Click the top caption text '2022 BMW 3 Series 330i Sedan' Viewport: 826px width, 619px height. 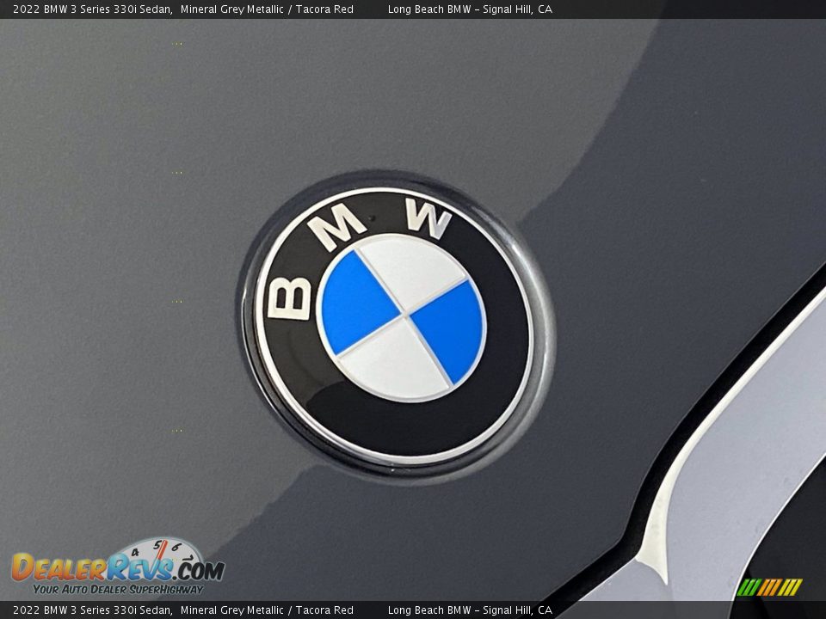pos(93,9)
